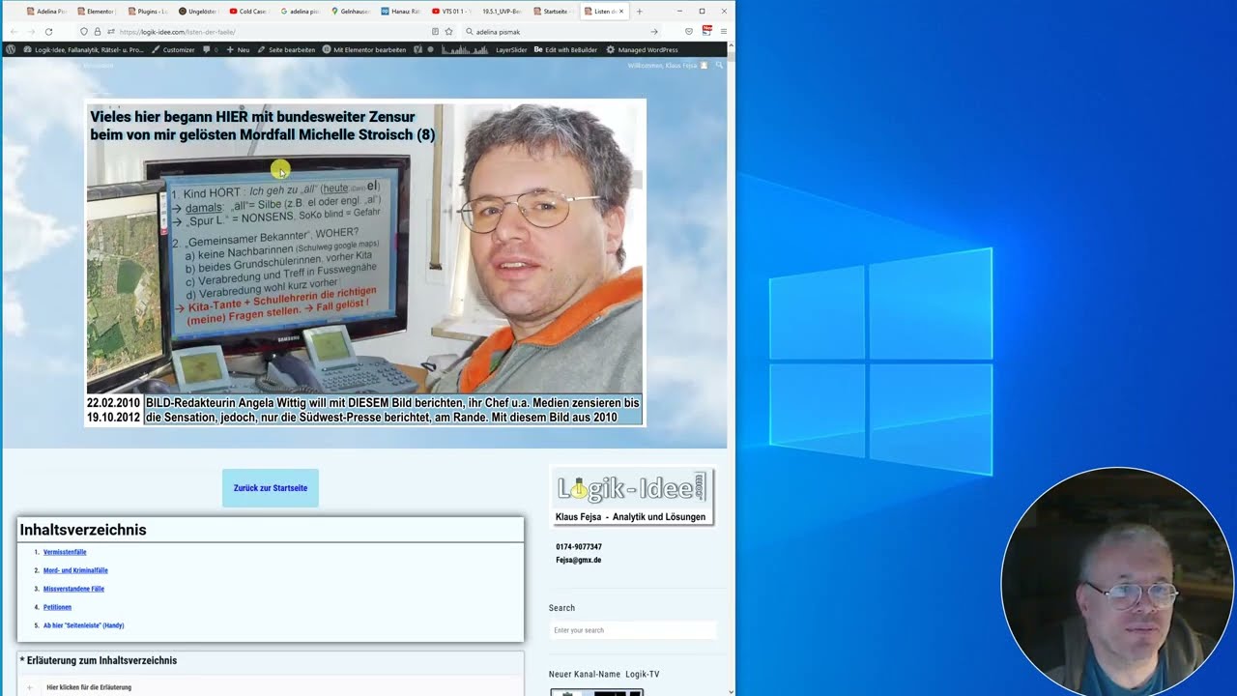Open the WordPress logo menu

11,49
